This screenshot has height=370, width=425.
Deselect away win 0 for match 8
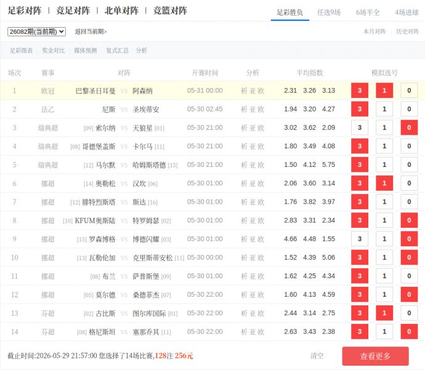[x=409, y=220]
